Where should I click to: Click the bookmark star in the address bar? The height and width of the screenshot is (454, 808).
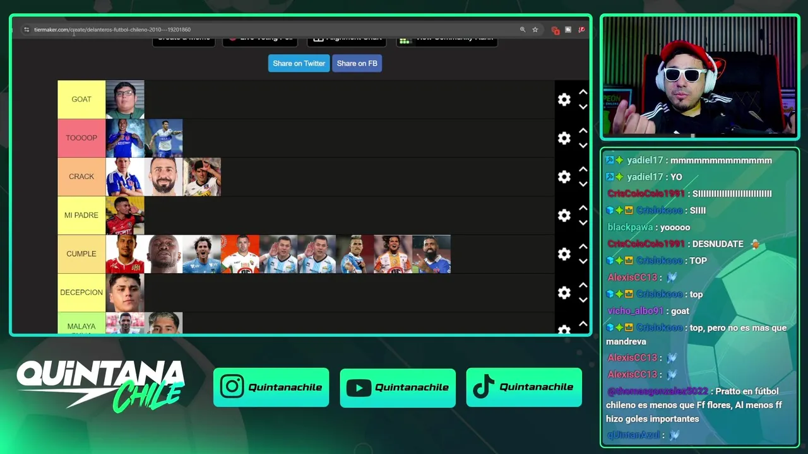pos(535,30)
